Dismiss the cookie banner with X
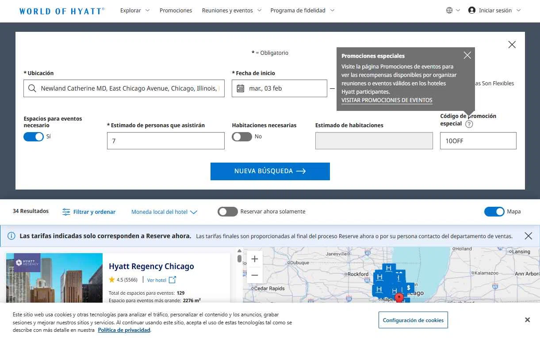 [x=527, y=320]
